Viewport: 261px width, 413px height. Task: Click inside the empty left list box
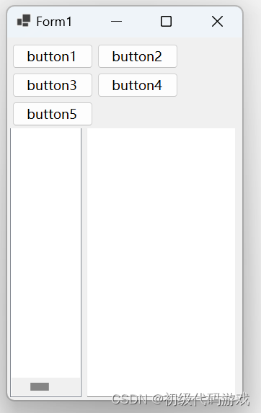click(45, 253)
